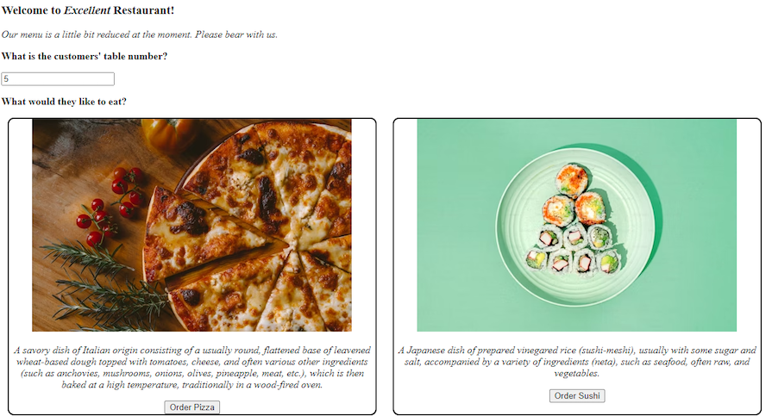772x416 pixels.
Task: Select the sushi plate photo
Action: 576,225
